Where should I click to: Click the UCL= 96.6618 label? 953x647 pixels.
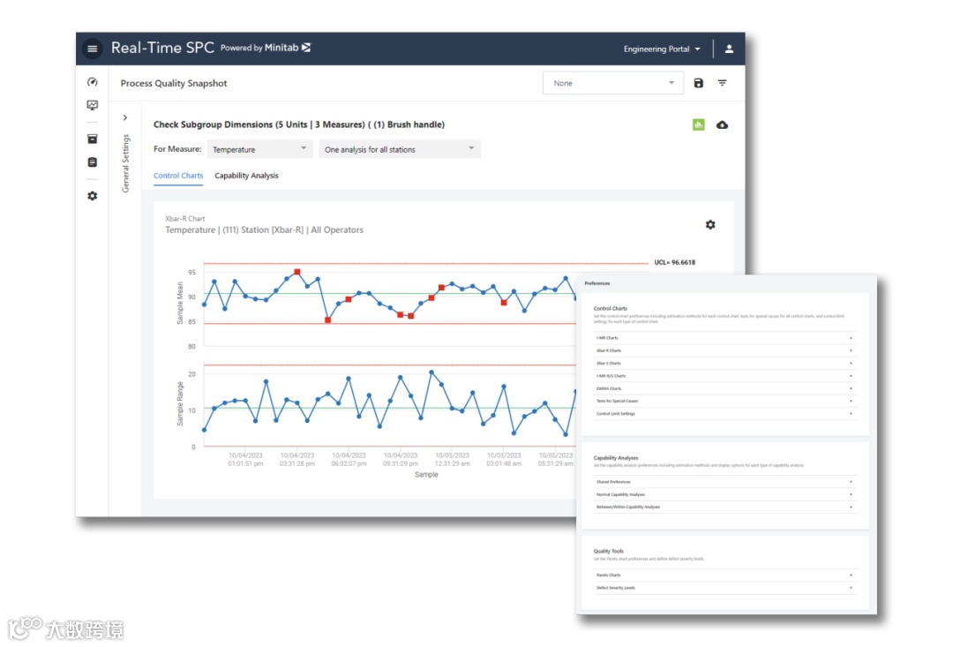(675, 263)
